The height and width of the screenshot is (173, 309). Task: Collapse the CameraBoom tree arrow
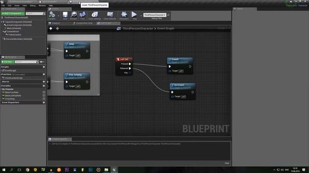[x=3, y=31]
